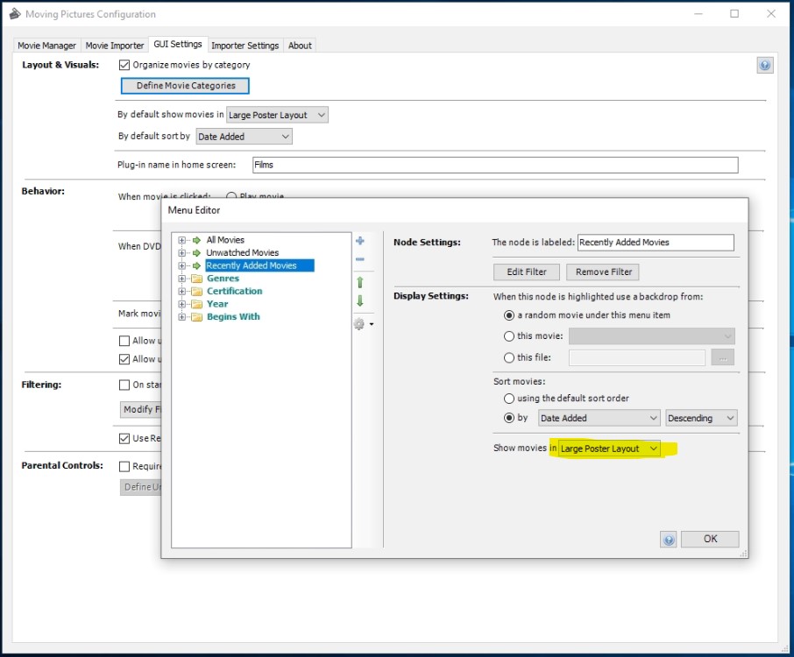
Task: Click the Unwatched Movies green arrow icon
Action: pos(197,252)
